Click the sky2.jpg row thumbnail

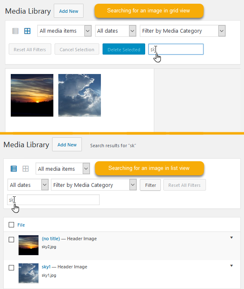[29, 245]
